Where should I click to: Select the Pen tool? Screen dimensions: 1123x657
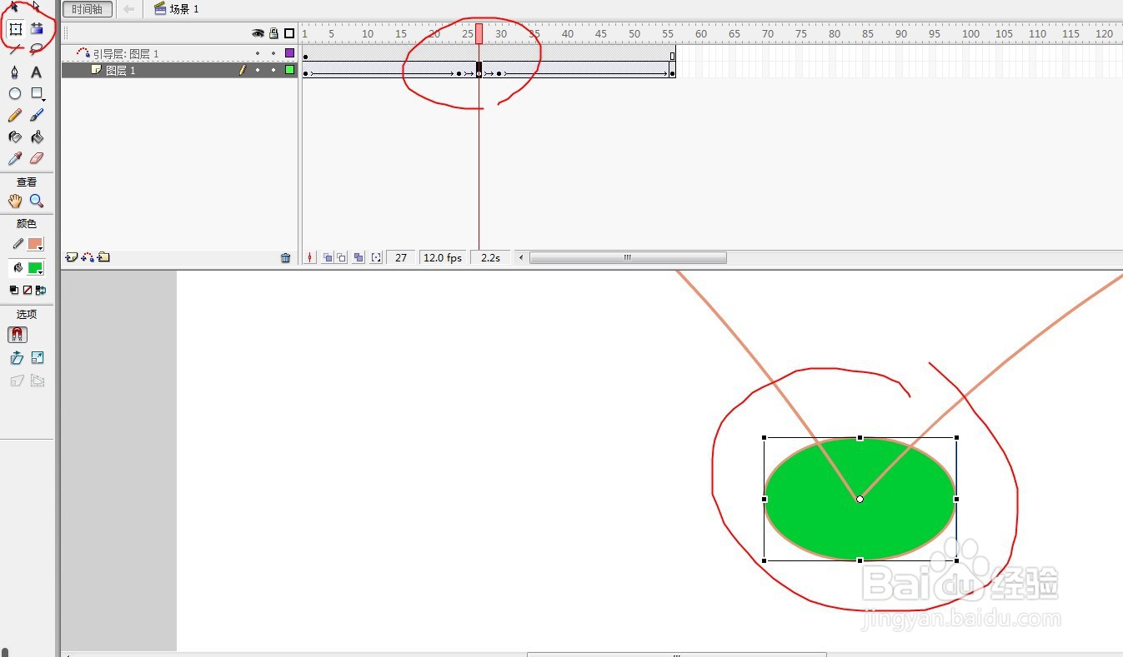(x=15, y=72)
